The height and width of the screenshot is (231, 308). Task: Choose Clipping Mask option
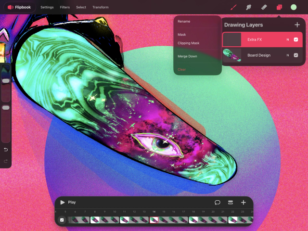tap(188, 43)
